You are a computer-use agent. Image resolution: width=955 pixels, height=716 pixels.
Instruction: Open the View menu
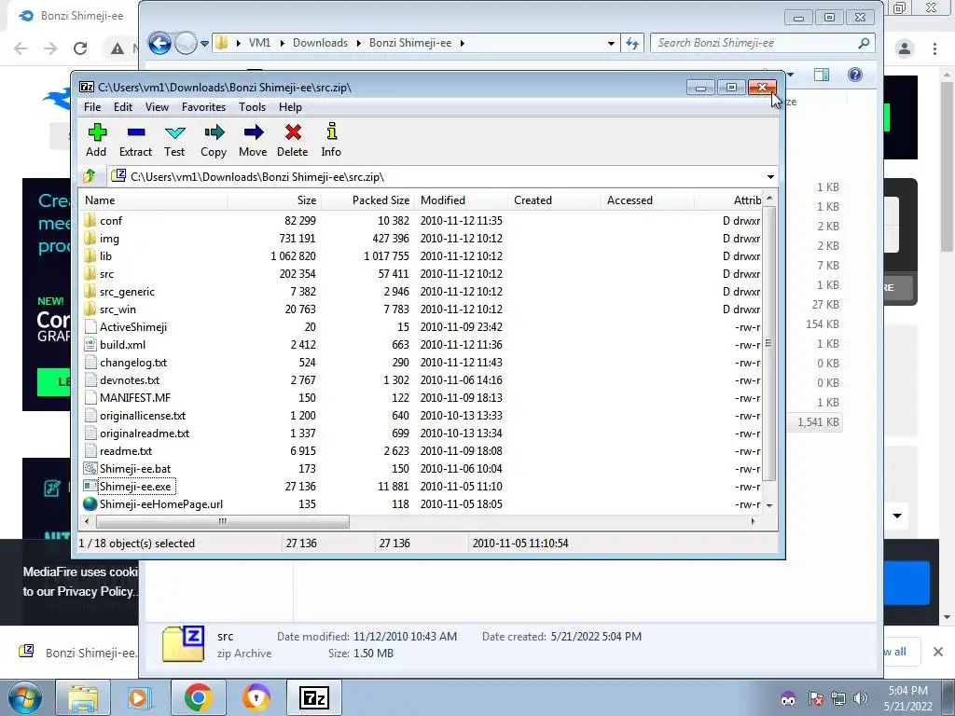157,107
